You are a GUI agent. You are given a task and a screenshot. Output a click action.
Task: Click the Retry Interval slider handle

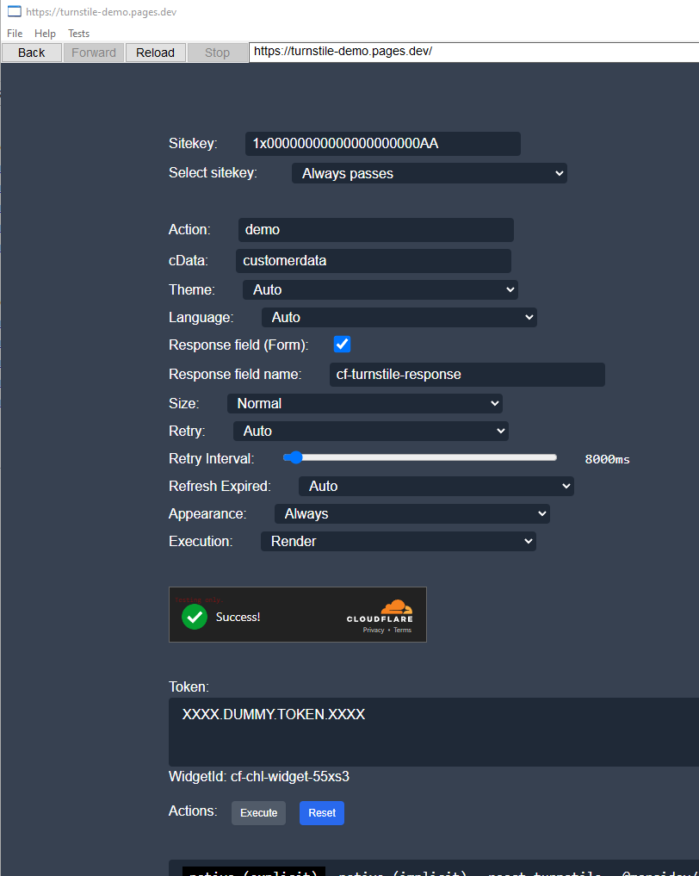point(295,457)
